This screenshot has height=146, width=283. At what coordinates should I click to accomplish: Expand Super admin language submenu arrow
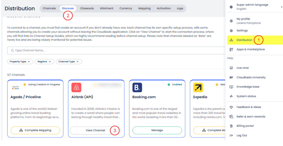pyautogui.click(x=281, y=7)
